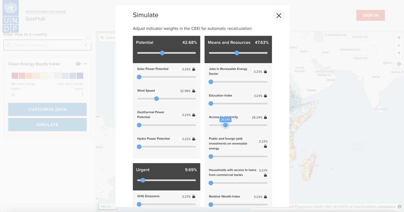Close the Simulate dialog
The width and height of the screenshot is (404, 212).
pyautogui.click(x=279, y=16)
